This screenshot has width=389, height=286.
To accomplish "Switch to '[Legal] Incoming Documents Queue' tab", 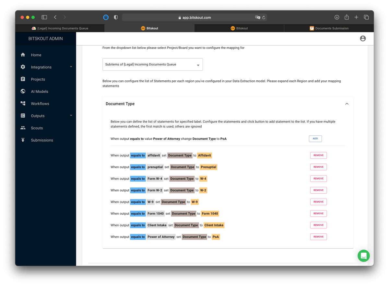I will pos(60,28).
